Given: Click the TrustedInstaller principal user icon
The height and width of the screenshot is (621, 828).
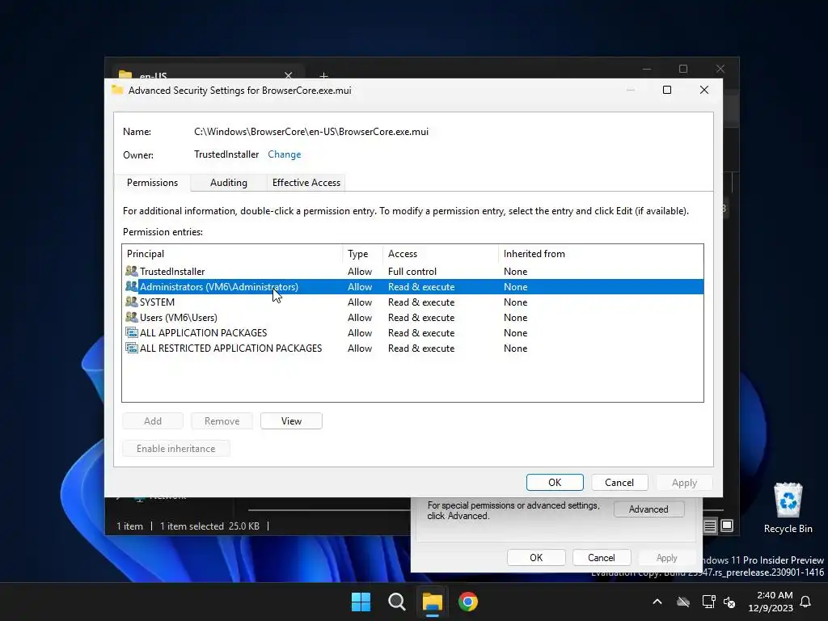Looking at the screenshot, I should tap(131, 272).
